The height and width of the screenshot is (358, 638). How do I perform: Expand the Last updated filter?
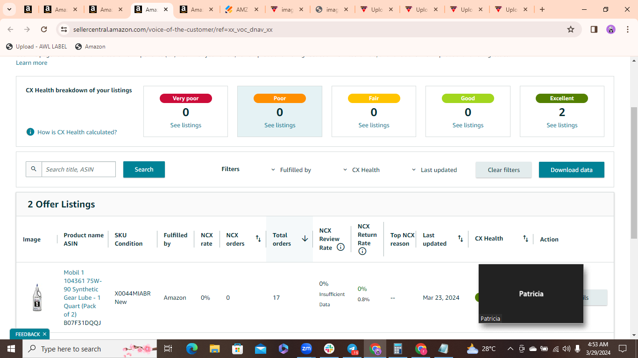(x=434, y=170)
